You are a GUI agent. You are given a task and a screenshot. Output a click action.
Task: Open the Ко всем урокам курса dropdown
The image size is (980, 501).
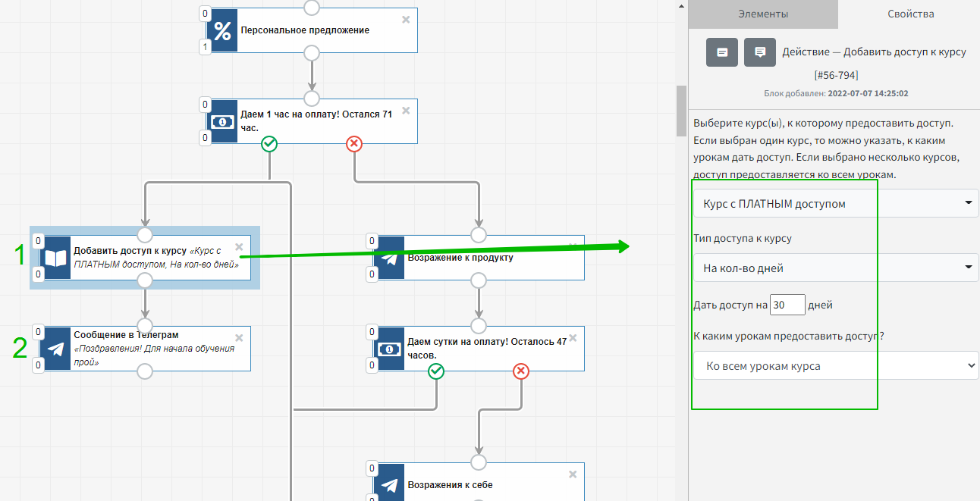coord(836,366)
